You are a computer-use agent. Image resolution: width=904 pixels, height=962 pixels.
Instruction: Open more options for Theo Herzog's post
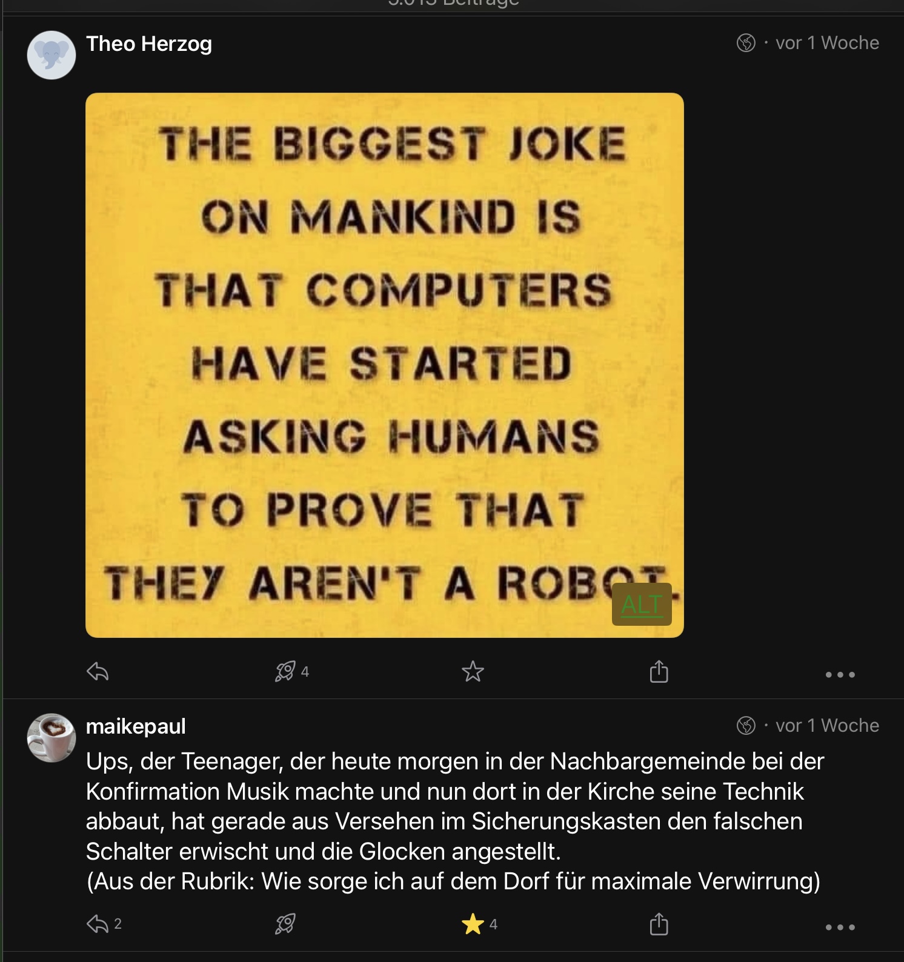coord(840,674)
